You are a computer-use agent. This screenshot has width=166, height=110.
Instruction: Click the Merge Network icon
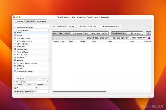click(x=15, y=44)
